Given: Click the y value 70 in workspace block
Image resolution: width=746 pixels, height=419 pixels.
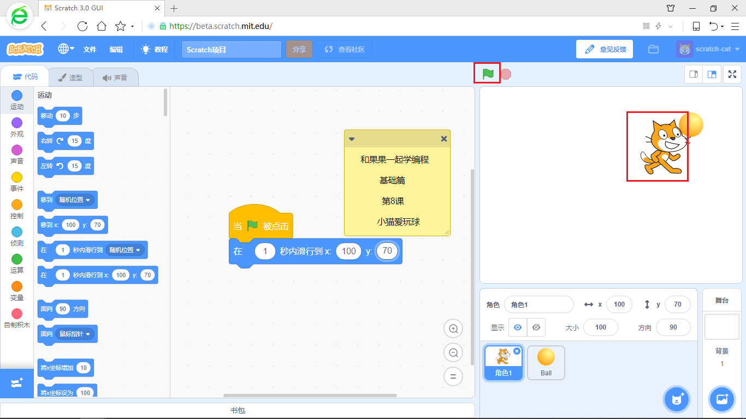Looking at the screenshot, I should click(x=387, y=251).
